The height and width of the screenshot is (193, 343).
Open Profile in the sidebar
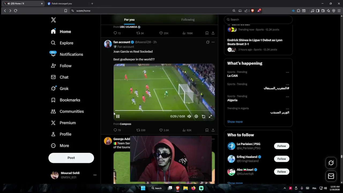coord(61,134)
